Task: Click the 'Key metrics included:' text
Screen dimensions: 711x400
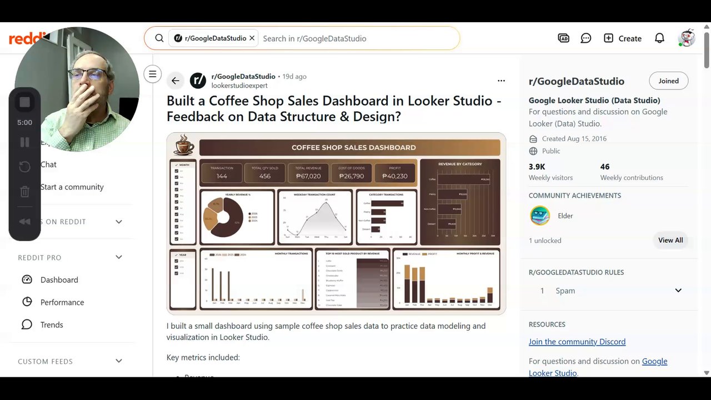Action: click(203, 357)
